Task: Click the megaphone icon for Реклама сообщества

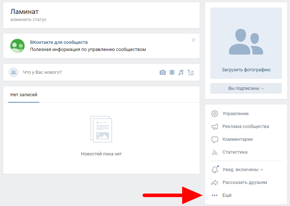Action: pyautogui.click(x=215, y=127)
